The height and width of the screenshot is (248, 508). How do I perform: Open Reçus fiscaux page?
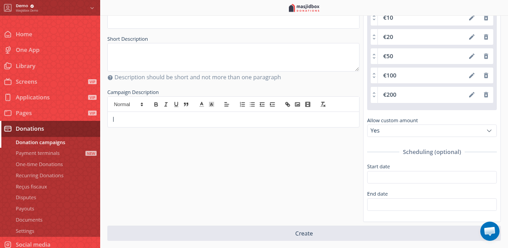pyautogui.click(x=31, y=187)
